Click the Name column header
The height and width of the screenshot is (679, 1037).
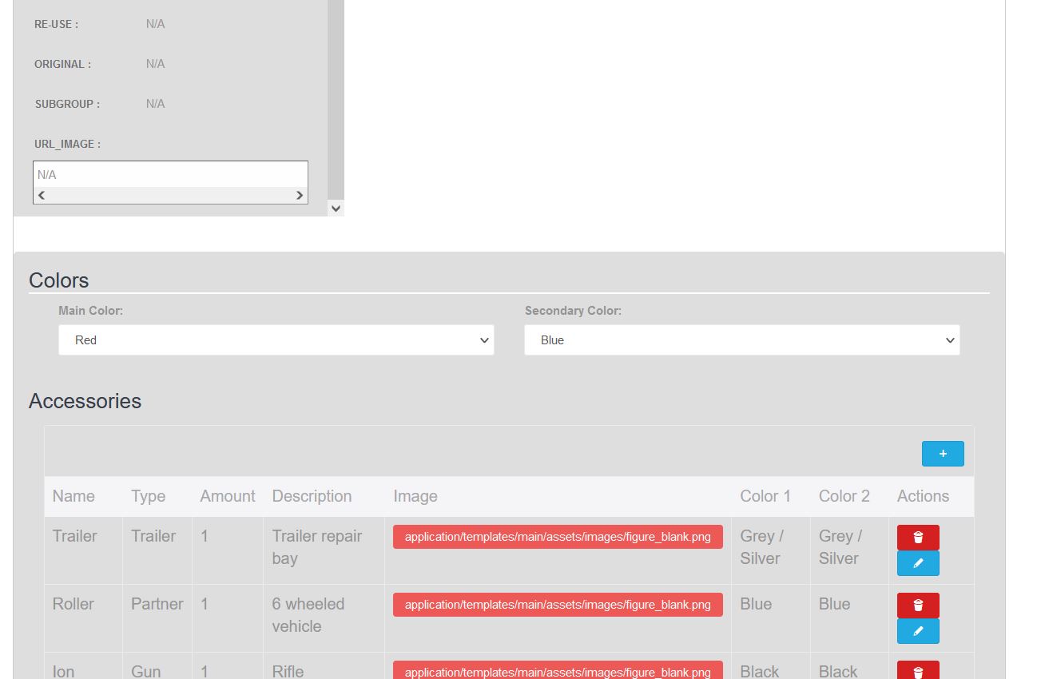click(74, 496)
